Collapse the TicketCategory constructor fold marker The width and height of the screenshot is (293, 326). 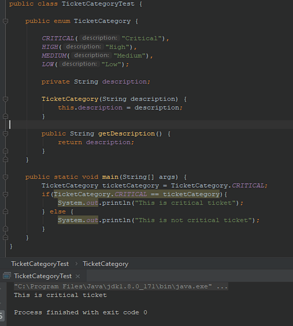tap(6, 99)
